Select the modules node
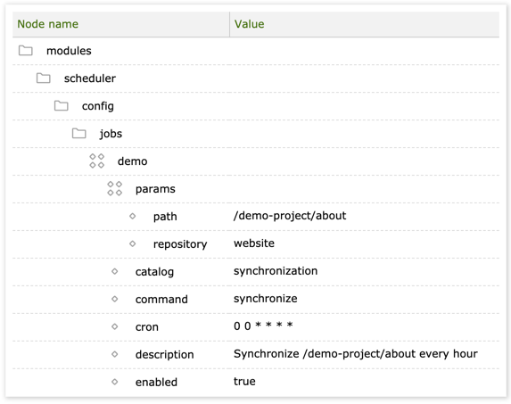This screenshot has height=404, width=511. tap(69, 51)
